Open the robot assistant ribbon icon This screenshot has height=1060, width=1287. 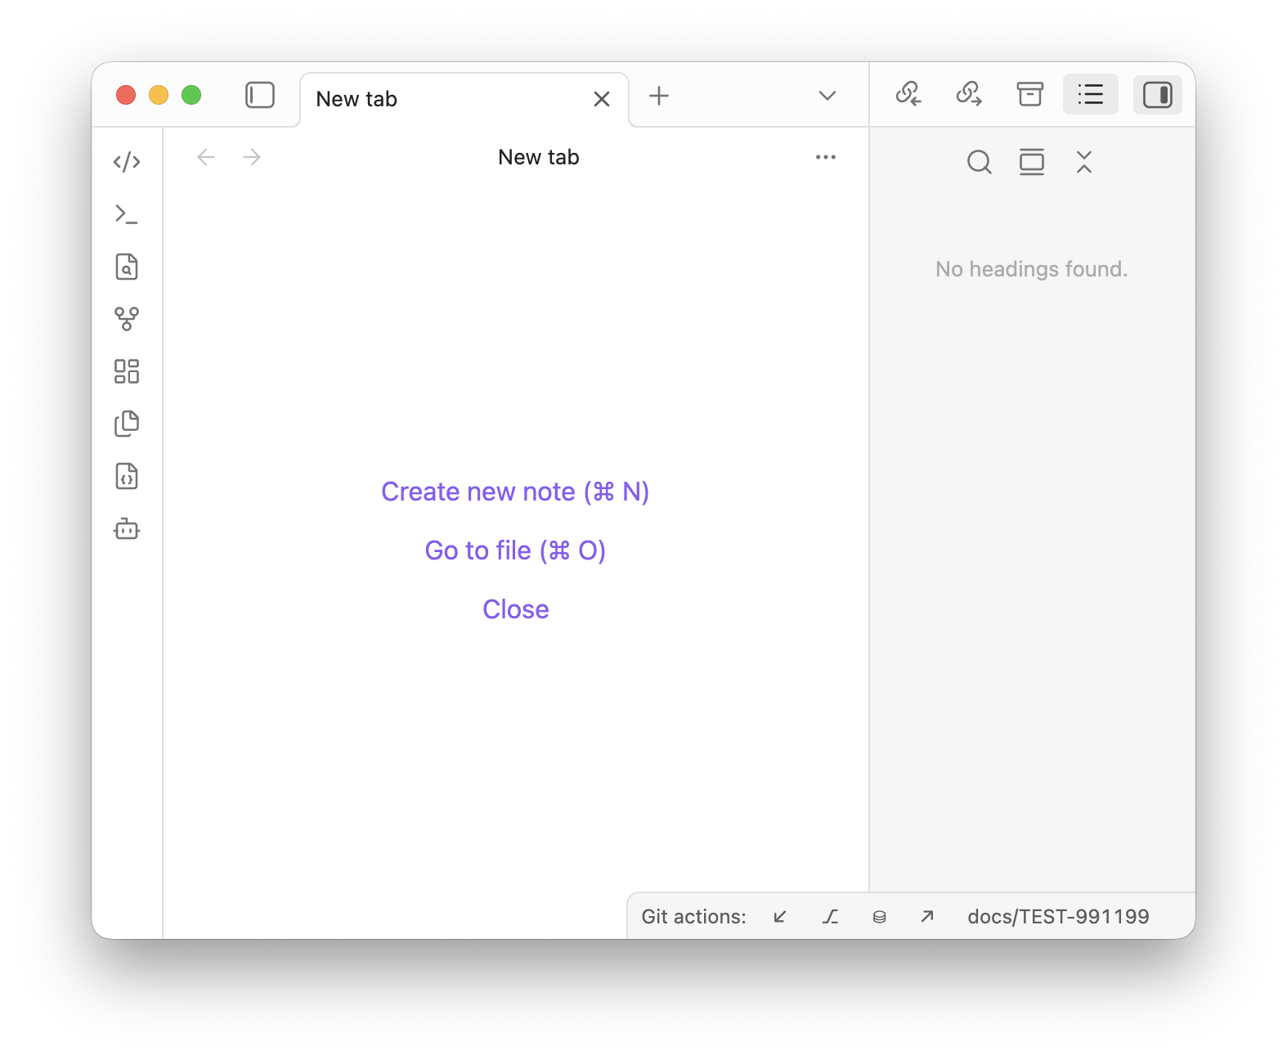tap(127, 528)
